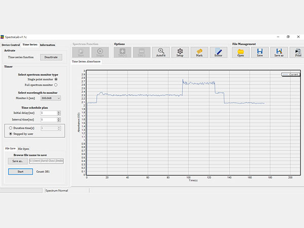The image size is (304, 228).
Task: Open a file with the folder icon
Action: point(241,52)
